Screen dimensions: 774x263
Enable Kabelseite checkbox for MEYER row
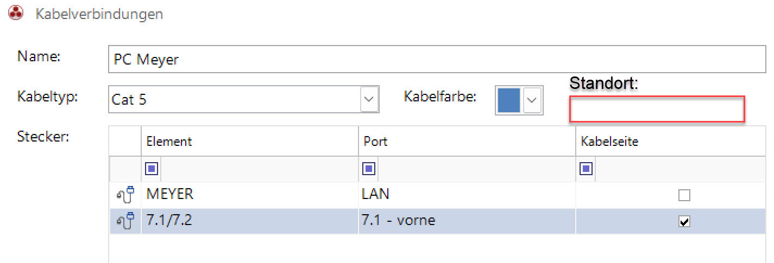[x=684, y=195]
